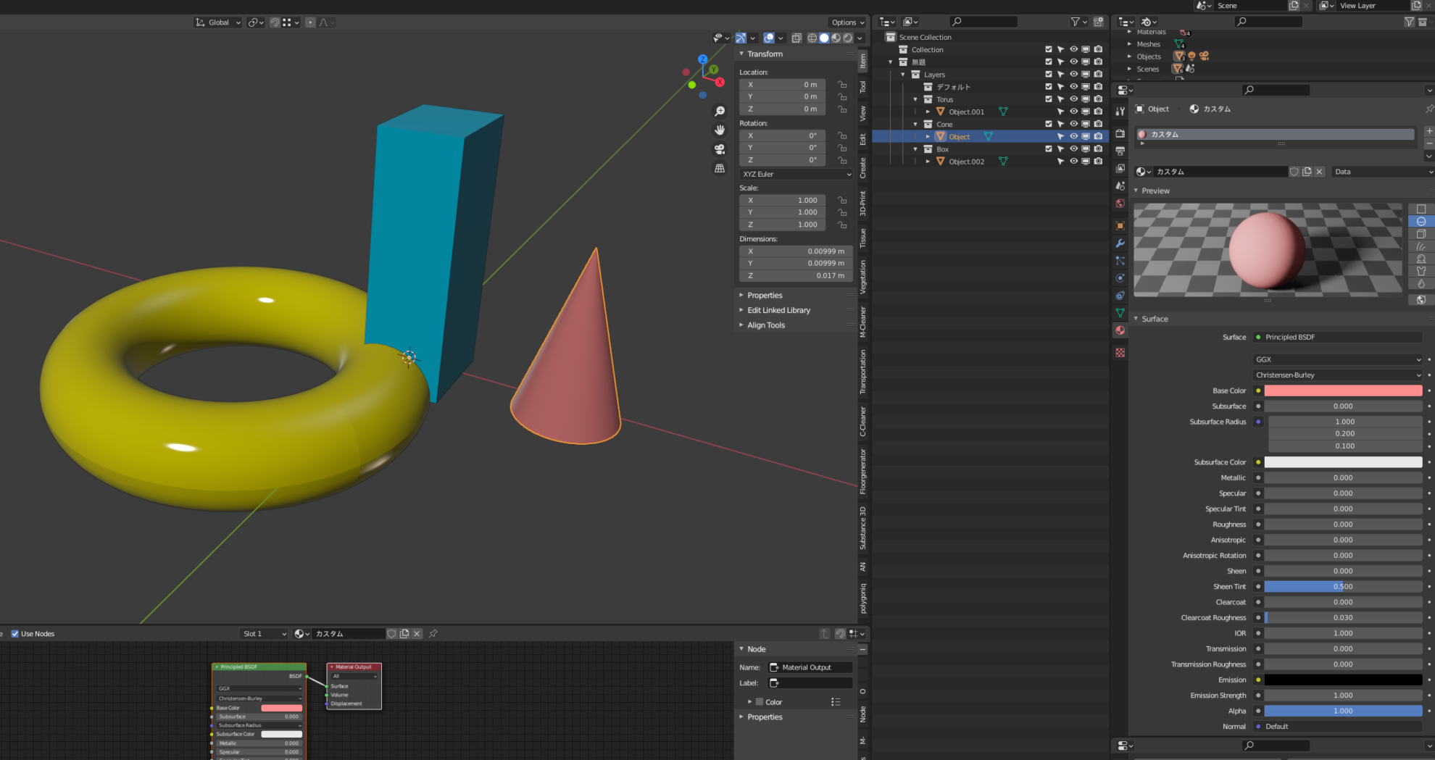Screen dimensions: 1435x760
Task: Collapse the Cone collection in outliner
Action: click(915, 124)
